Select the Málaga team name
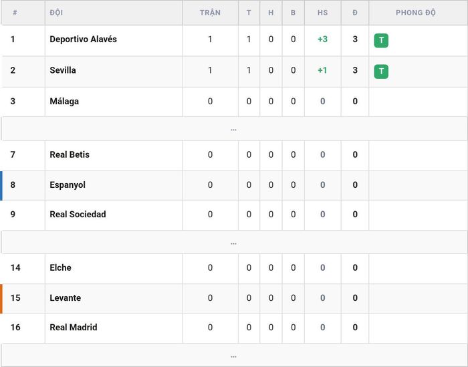Image resolution: width=468 pixels, height=367 pixels. [x=64, y=102]
